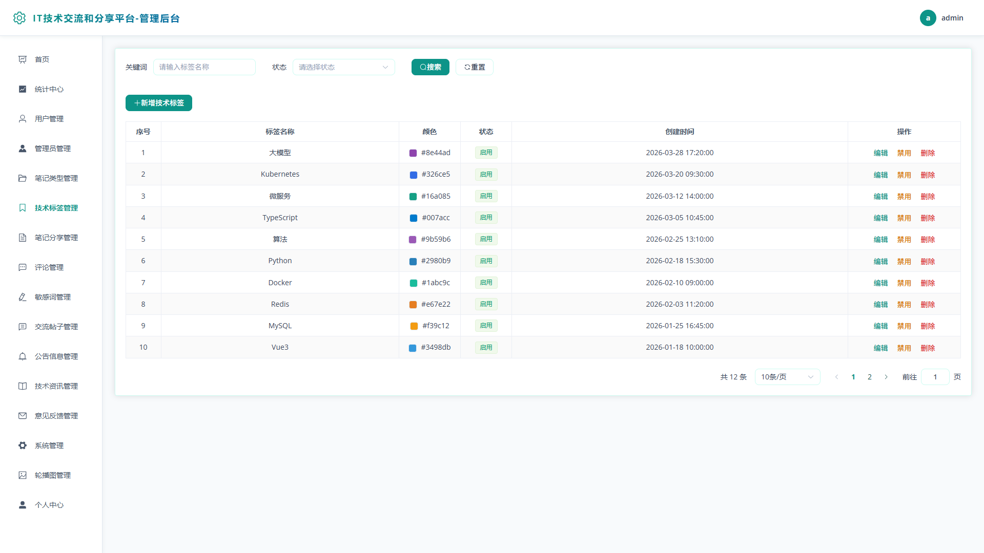Click the 搜索 search button
The image size is (984, 553).
430,67
